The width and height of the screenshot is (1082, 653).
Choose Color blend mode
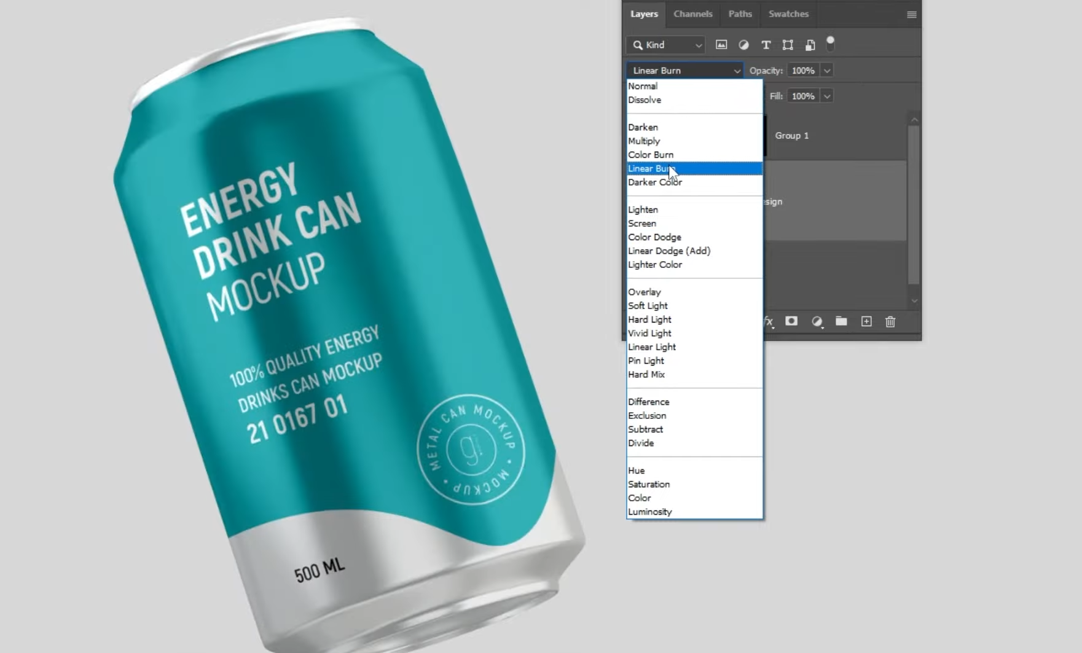coord(694,498)
